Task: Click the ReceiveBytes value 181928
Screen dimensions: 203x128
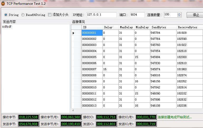Action: (x=190, y=33)
